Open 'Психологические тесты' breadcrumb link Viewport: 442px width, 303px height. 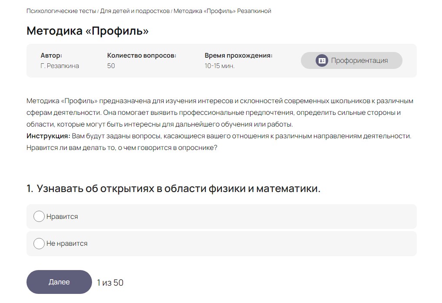point(61,11)
